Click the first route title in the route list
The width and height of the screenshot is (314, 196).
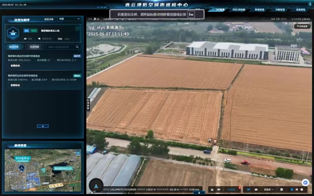point(24,56)
